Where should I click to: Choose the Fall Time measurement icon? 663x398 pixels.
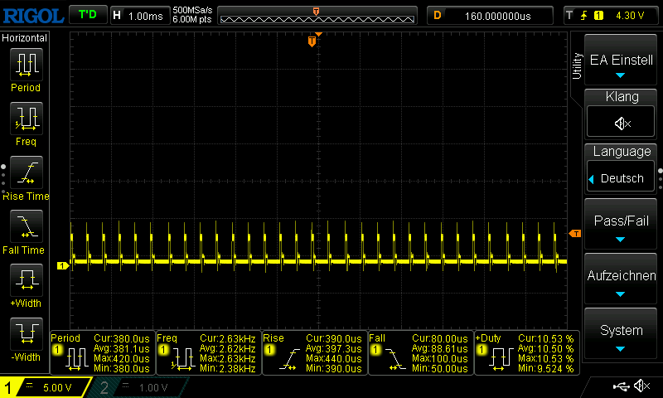(x=27, y=226)
